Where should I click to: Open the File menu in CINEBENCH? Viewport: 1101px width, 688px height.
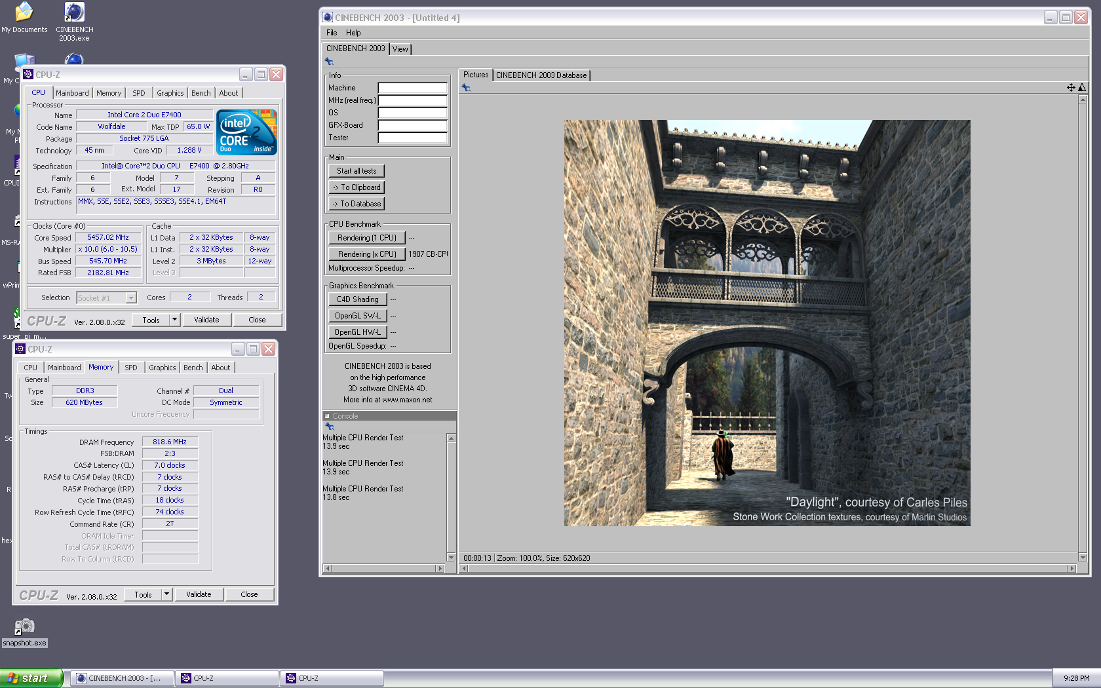(x=332, y=33)
